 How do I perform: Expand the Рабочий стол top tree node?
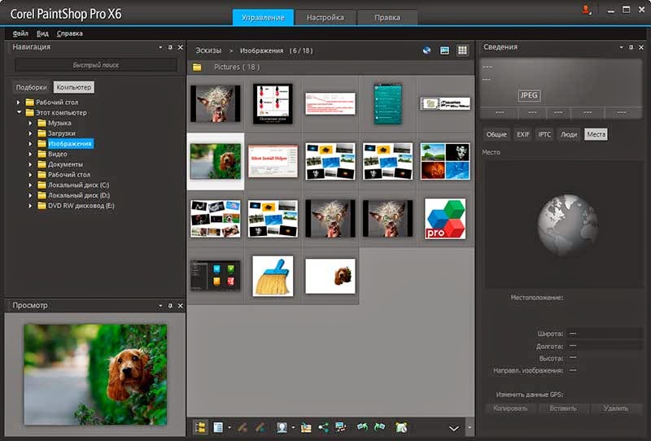click(18, 103)
